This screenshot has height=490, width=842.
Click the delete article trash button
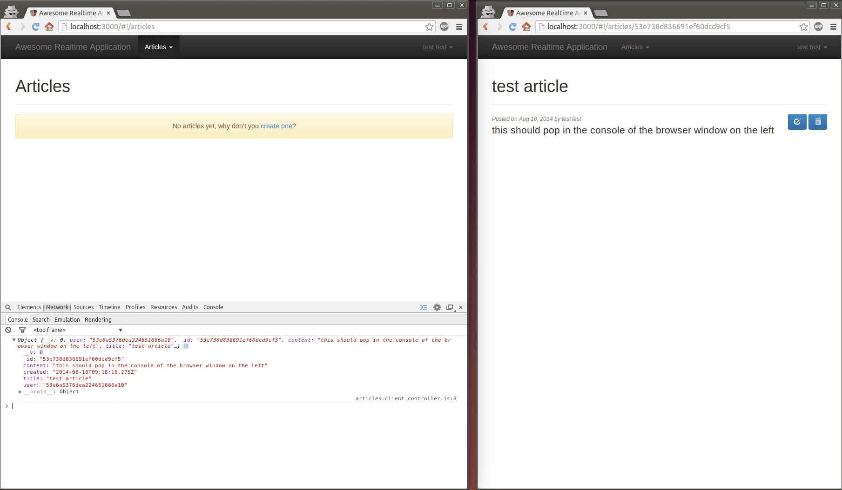tap(817, 122)
